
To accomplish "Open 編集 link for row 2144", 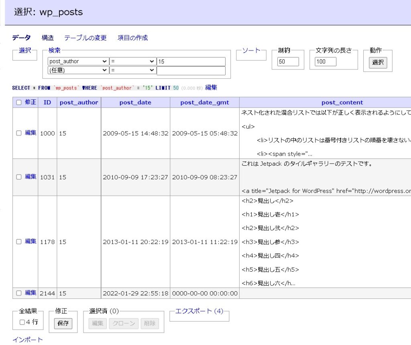I will coord(31,293).
